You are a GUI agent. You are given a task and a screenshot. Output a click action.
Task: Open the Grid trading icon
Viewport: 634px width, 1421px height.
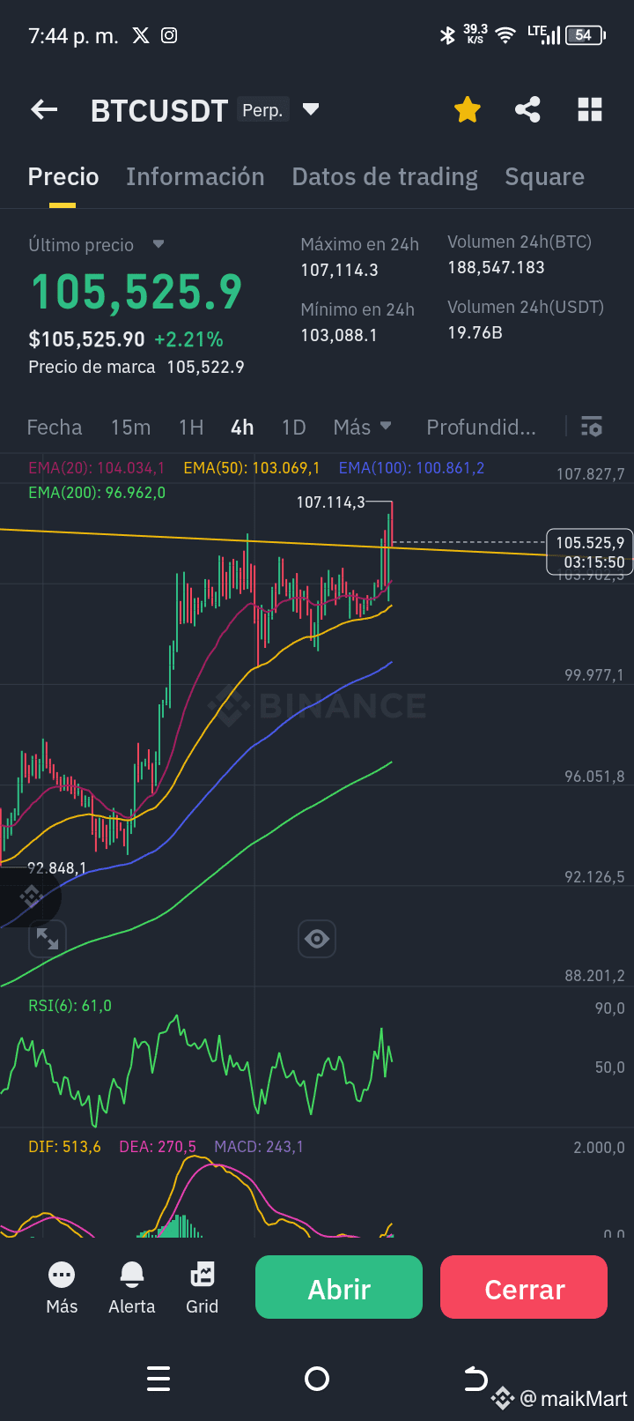click(202, 1288)
